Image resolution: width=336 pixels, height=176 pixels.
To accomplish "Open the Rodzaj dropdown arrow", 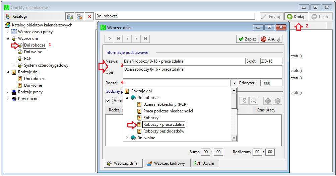I will (x=234, y=83).
